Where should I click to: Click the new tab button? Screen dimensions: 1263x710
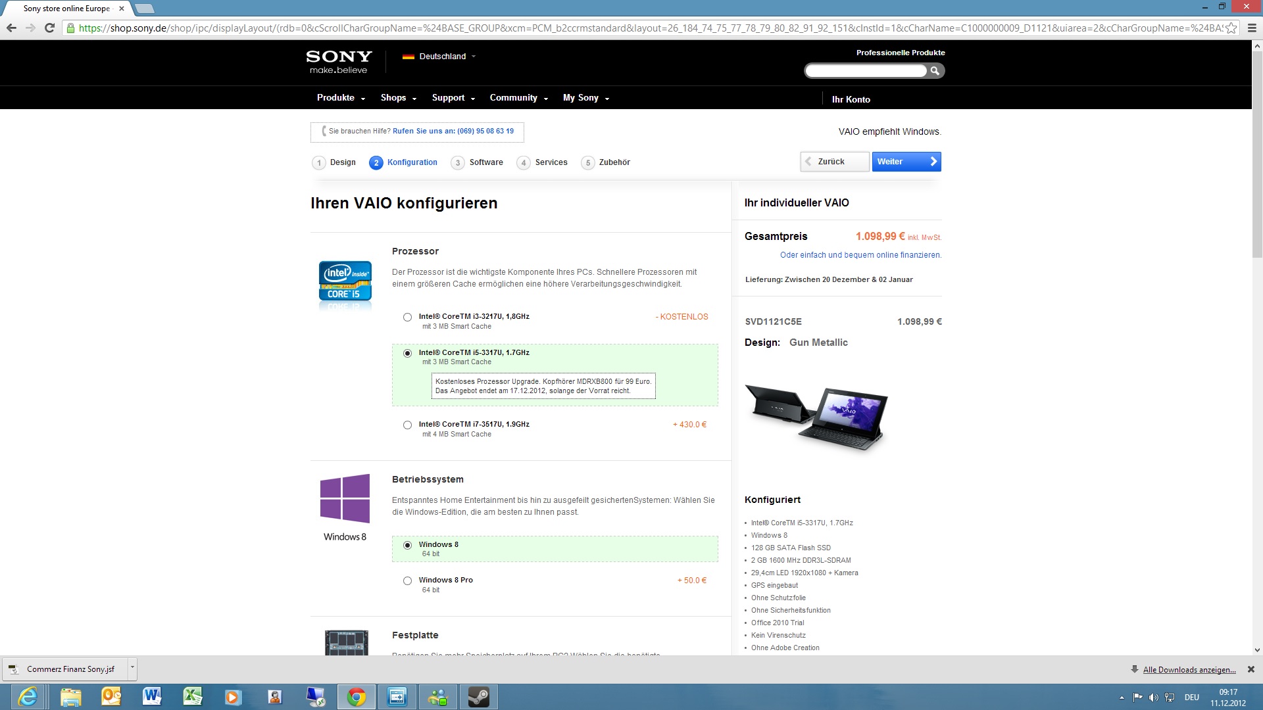(x=144, y=9)
